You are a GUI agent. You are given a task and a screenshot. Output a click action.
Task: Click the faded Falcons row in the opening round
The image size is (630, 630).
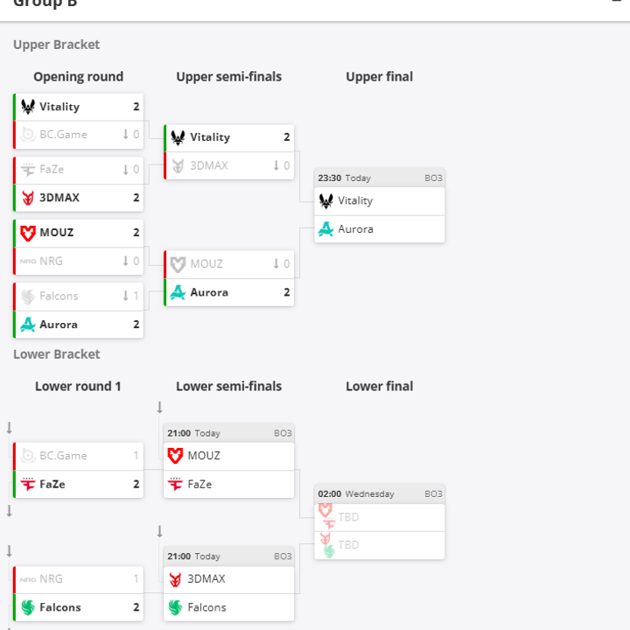click(79, 297)
